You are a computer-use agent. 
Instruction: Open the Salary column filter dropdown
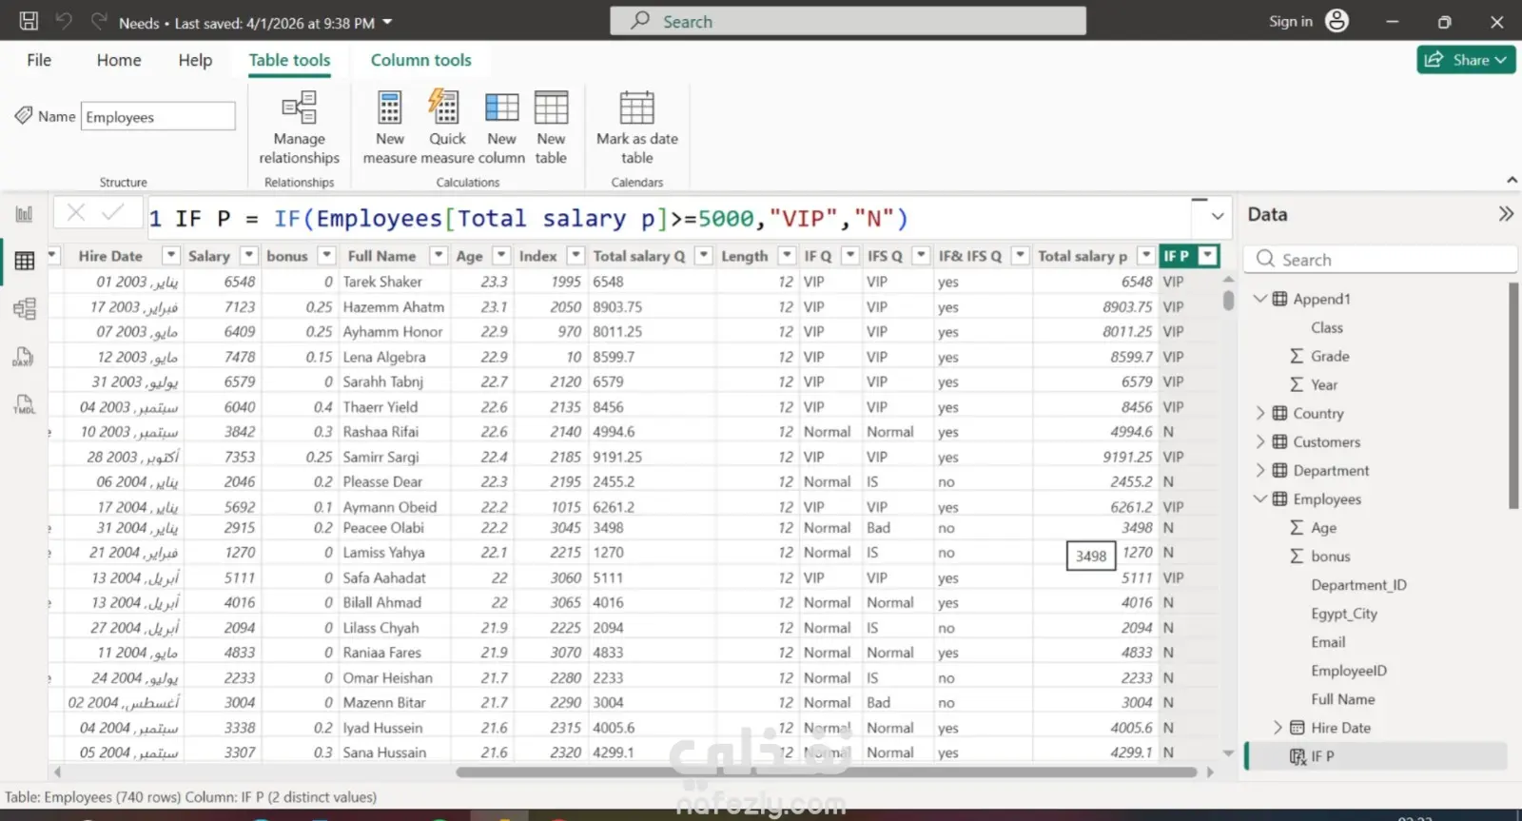[248, 255]
